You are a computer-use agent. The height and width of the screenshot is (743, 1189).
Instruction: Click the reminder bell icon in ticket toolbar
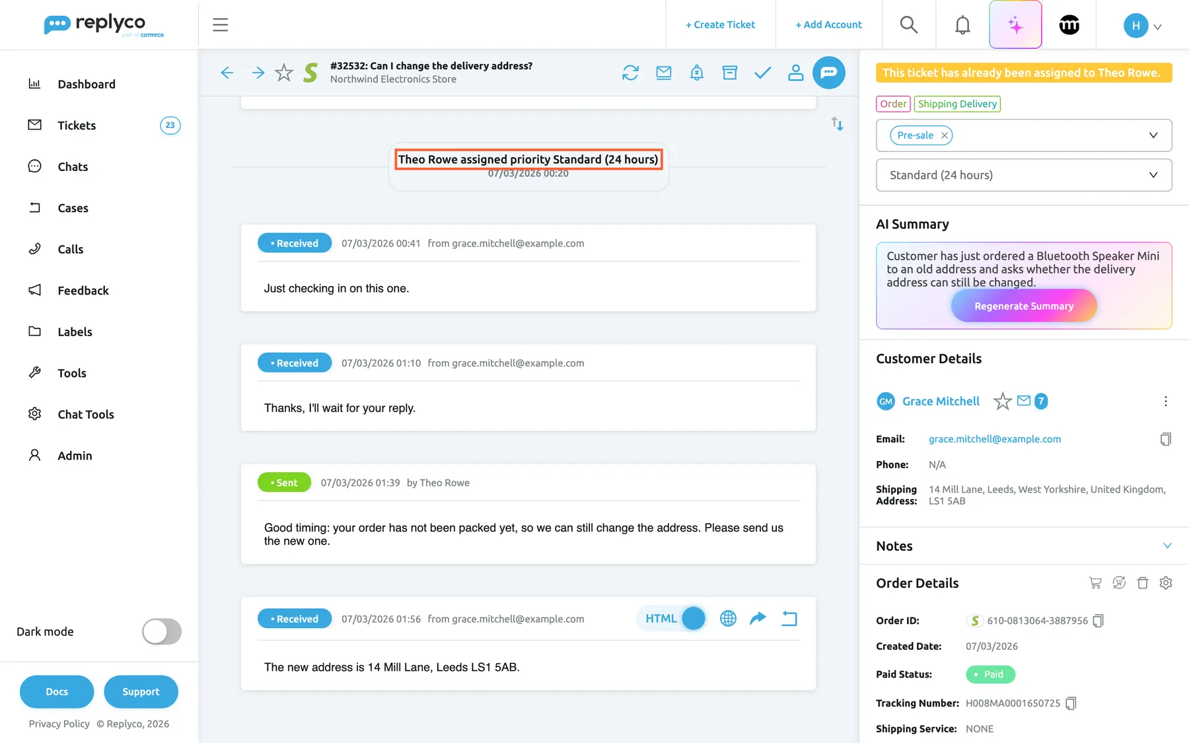(697, 73)
